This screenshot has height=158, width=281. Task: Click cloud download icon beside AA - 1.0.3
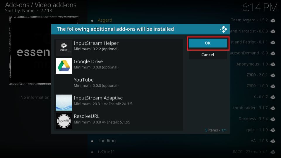[273, 141]
